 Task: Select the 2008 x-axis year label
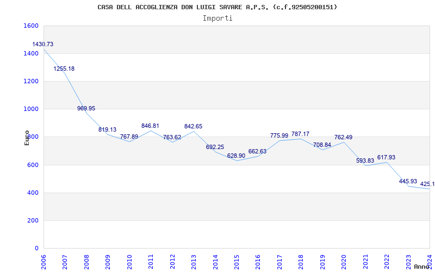coord(86,262)
